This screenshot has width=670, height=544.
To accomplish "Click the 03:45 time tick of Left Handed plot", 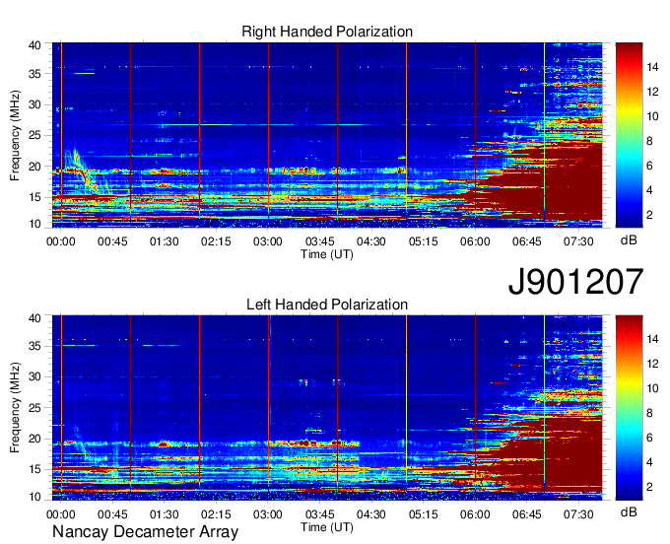I will [x=319, y=514].
